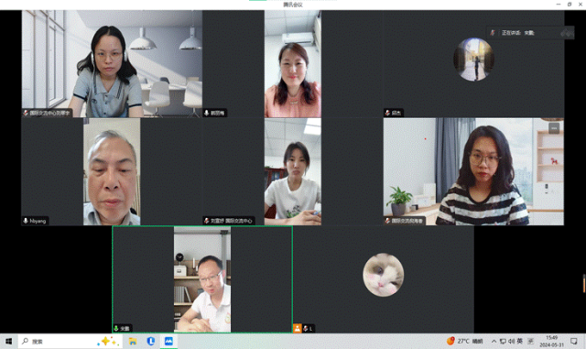Click the minimize dash on the striped-shirt video tile
Viewport: 586px width, 349px height.
tap(554, 128)
